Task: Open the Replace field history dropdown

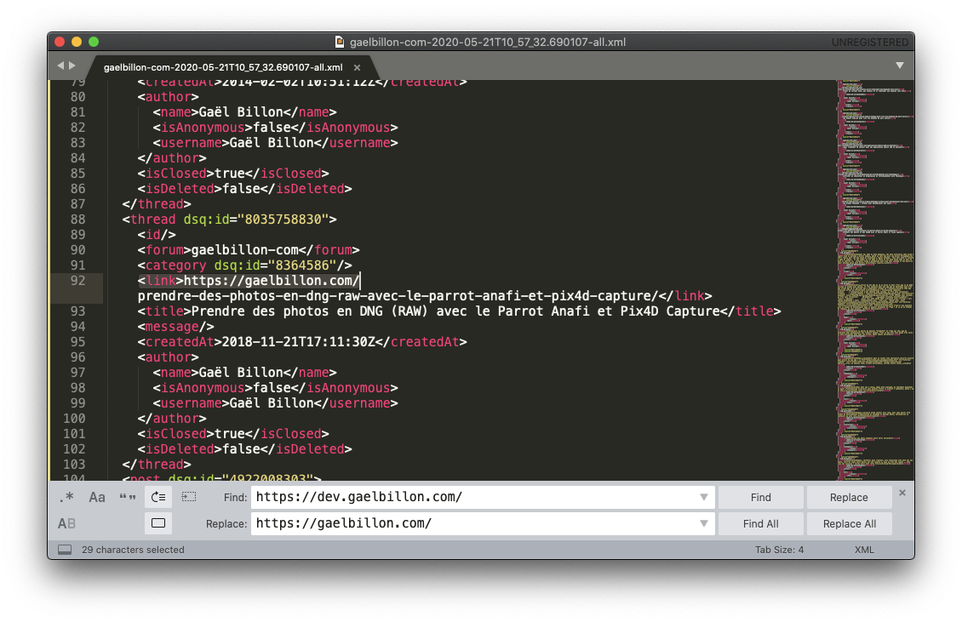Action: coord(704,523)
